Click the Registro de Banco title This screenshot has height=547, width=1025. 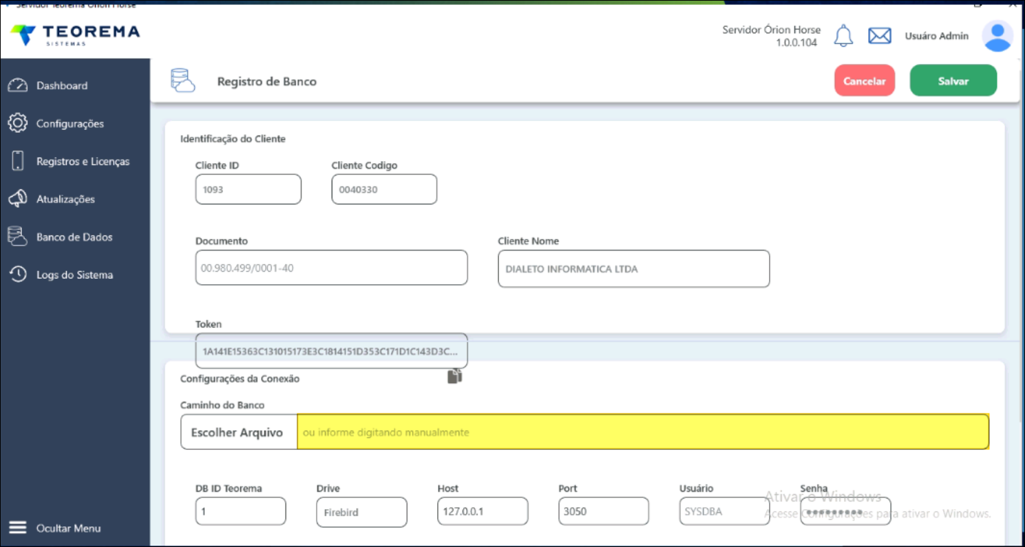click(x=267, y=81)
